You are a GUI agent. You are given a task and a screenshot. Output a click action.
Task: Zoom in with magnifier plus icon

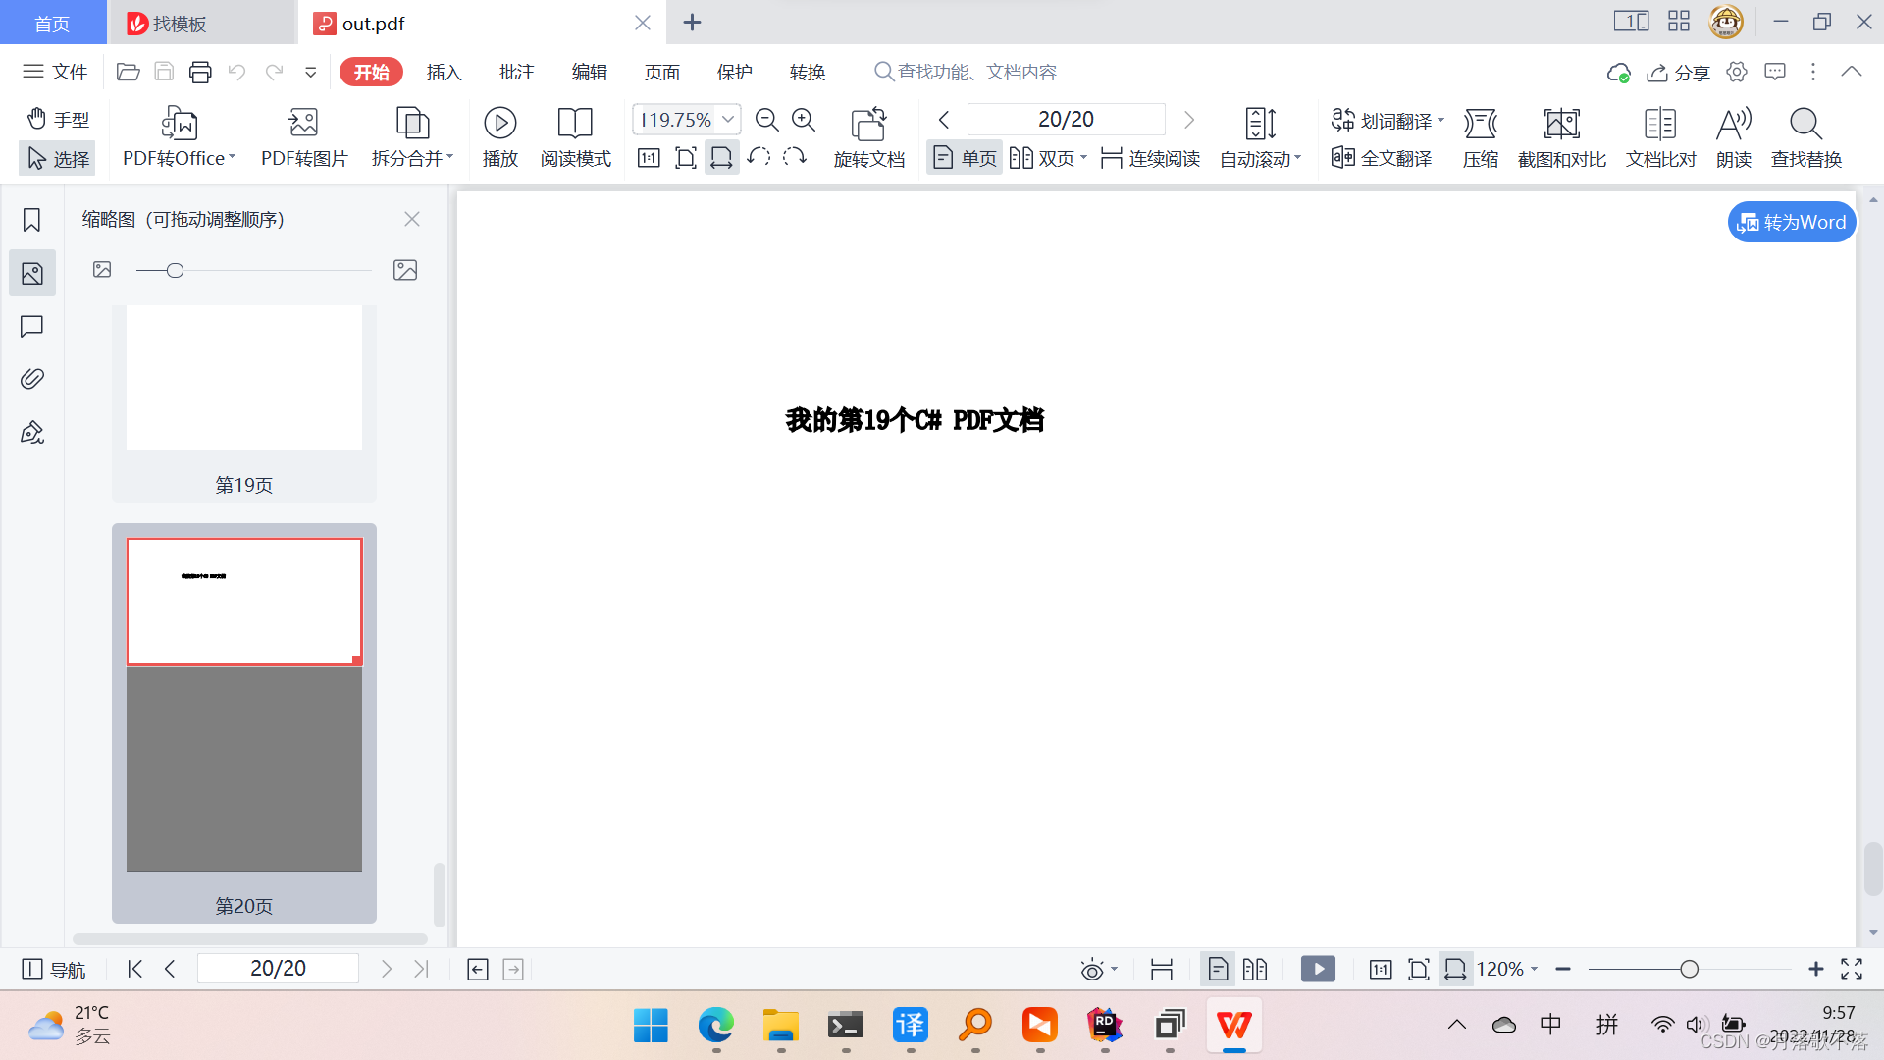804,120
